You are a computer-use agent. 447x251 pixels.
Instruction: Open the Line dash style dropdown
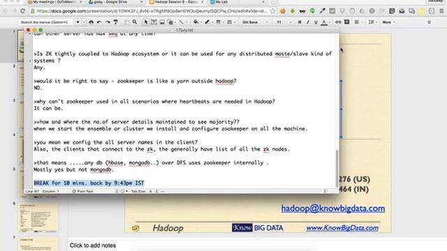[230, 22]
